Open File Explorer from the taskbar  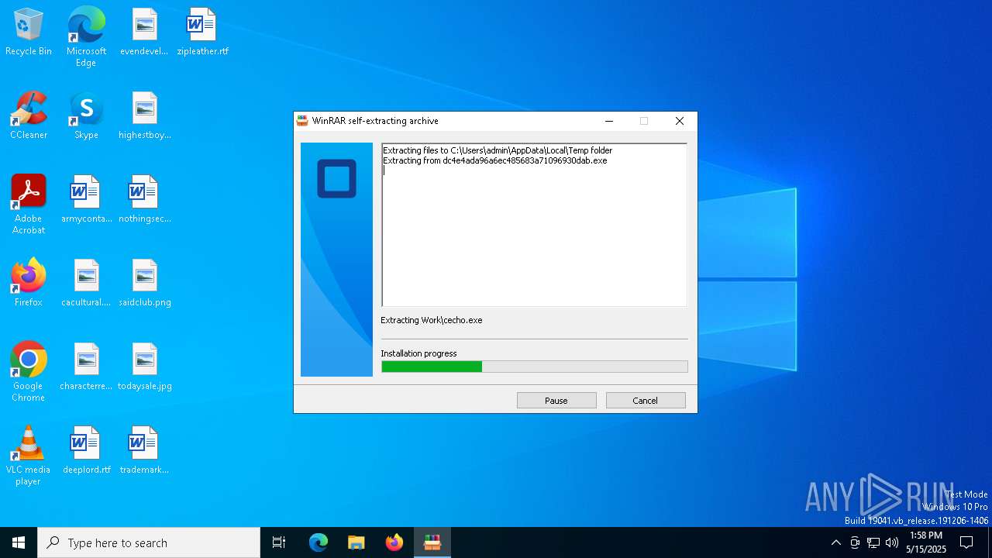[356, 542]
